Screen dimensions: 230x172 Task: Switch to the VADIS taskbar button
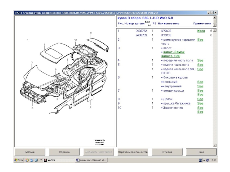click(x=59, y=160)
